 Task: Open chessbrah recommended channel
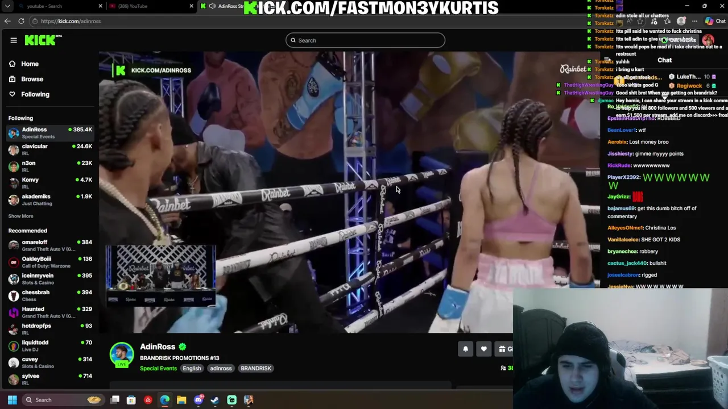click(50, 295)
